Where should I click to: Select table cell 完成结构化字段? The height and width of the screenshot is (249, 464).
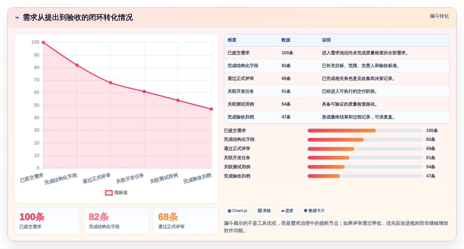(243, 66)
